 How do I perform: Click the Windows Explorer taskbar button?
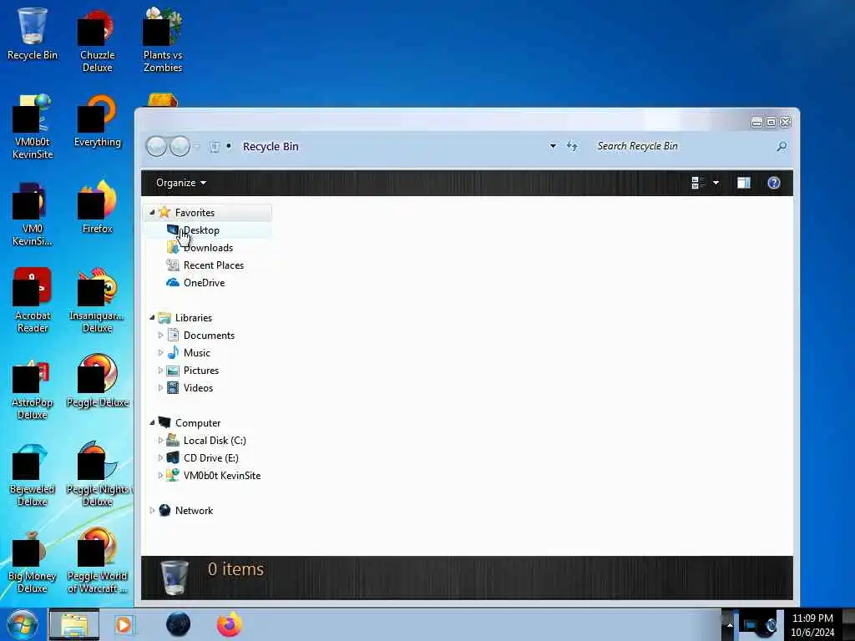[74, 624]
